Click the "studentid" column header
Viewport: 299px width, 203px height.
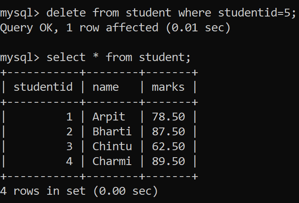pyautogui.click(x=43, y=87)
